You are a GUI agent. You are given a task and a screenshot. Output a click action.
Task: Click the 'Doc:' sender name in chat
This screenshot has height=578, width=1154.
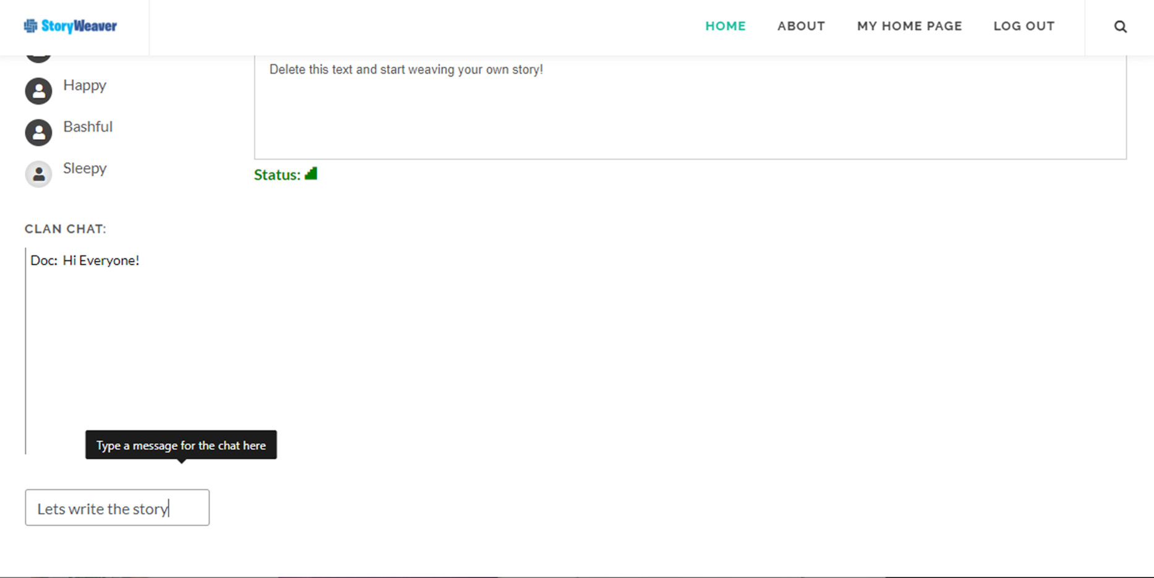[x=44, y=260]
